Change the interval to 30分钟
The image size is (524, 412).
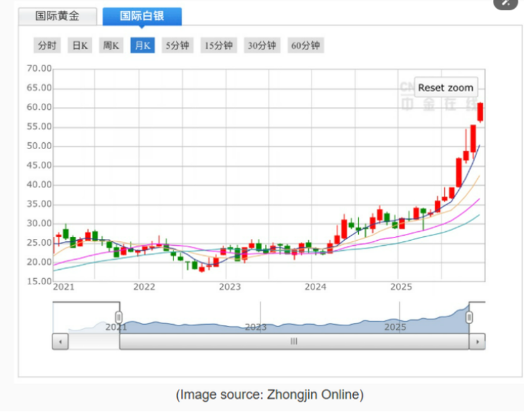(x=262, y=45)
